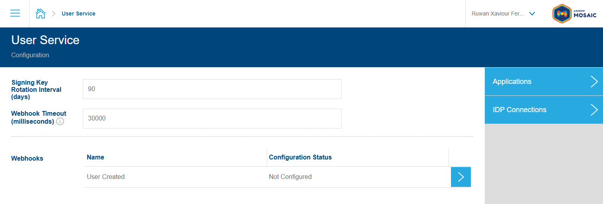Open the hamburger navigation menu
603x204 pixels.
[x=15, y=14]
